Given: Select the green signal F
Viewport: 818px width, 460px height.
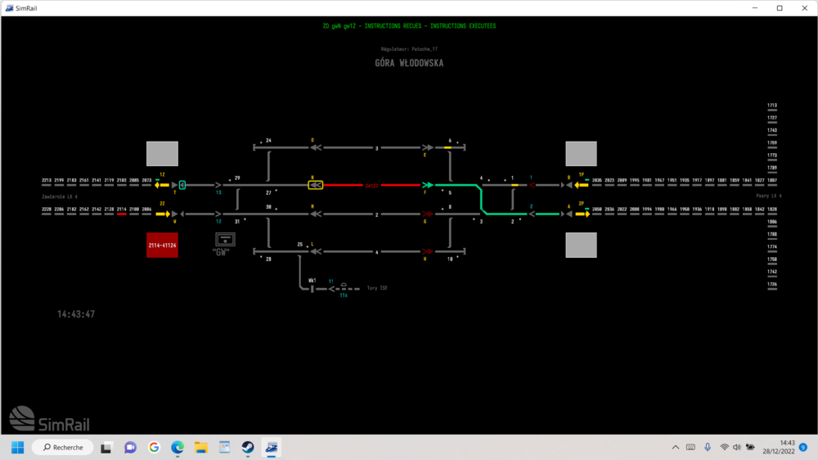Looking at the screenshot, I should [425, 185].
